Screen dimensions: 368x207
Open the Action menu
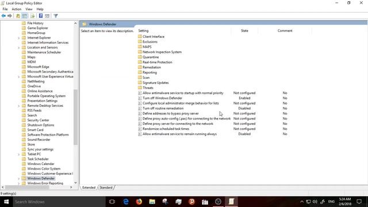point(17,9)
